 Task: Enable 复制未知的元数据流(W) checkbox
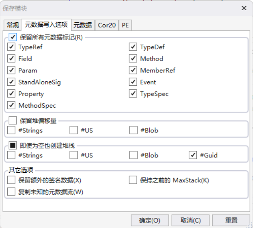coord(11,191)
